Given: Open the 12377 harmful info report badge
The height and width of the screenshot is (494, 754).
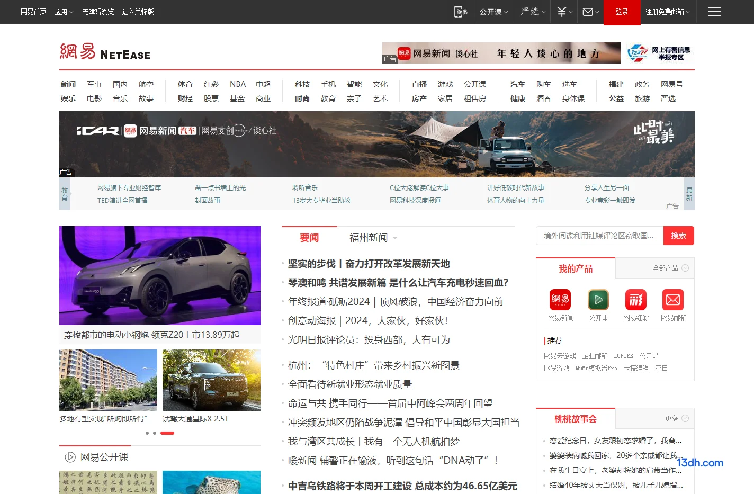Looking at the screenshot, I should (659, 53).
